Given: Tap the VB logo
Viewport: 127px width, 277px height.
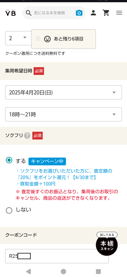Looking at the screenshot, I should 11,13.
